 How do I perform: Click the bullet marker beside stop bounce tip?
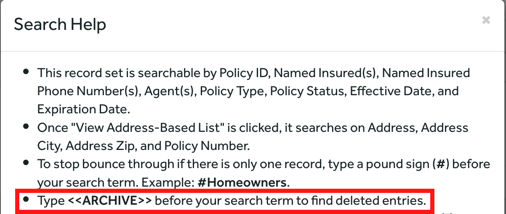[27, 163]
